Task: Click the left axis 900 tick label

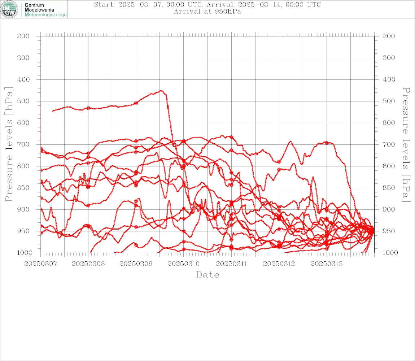Action: (23, 209)
